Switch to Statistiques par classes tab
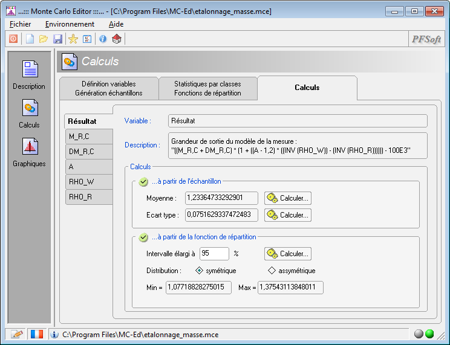Viewport: 450px width, 345px height. click(207, 88)
